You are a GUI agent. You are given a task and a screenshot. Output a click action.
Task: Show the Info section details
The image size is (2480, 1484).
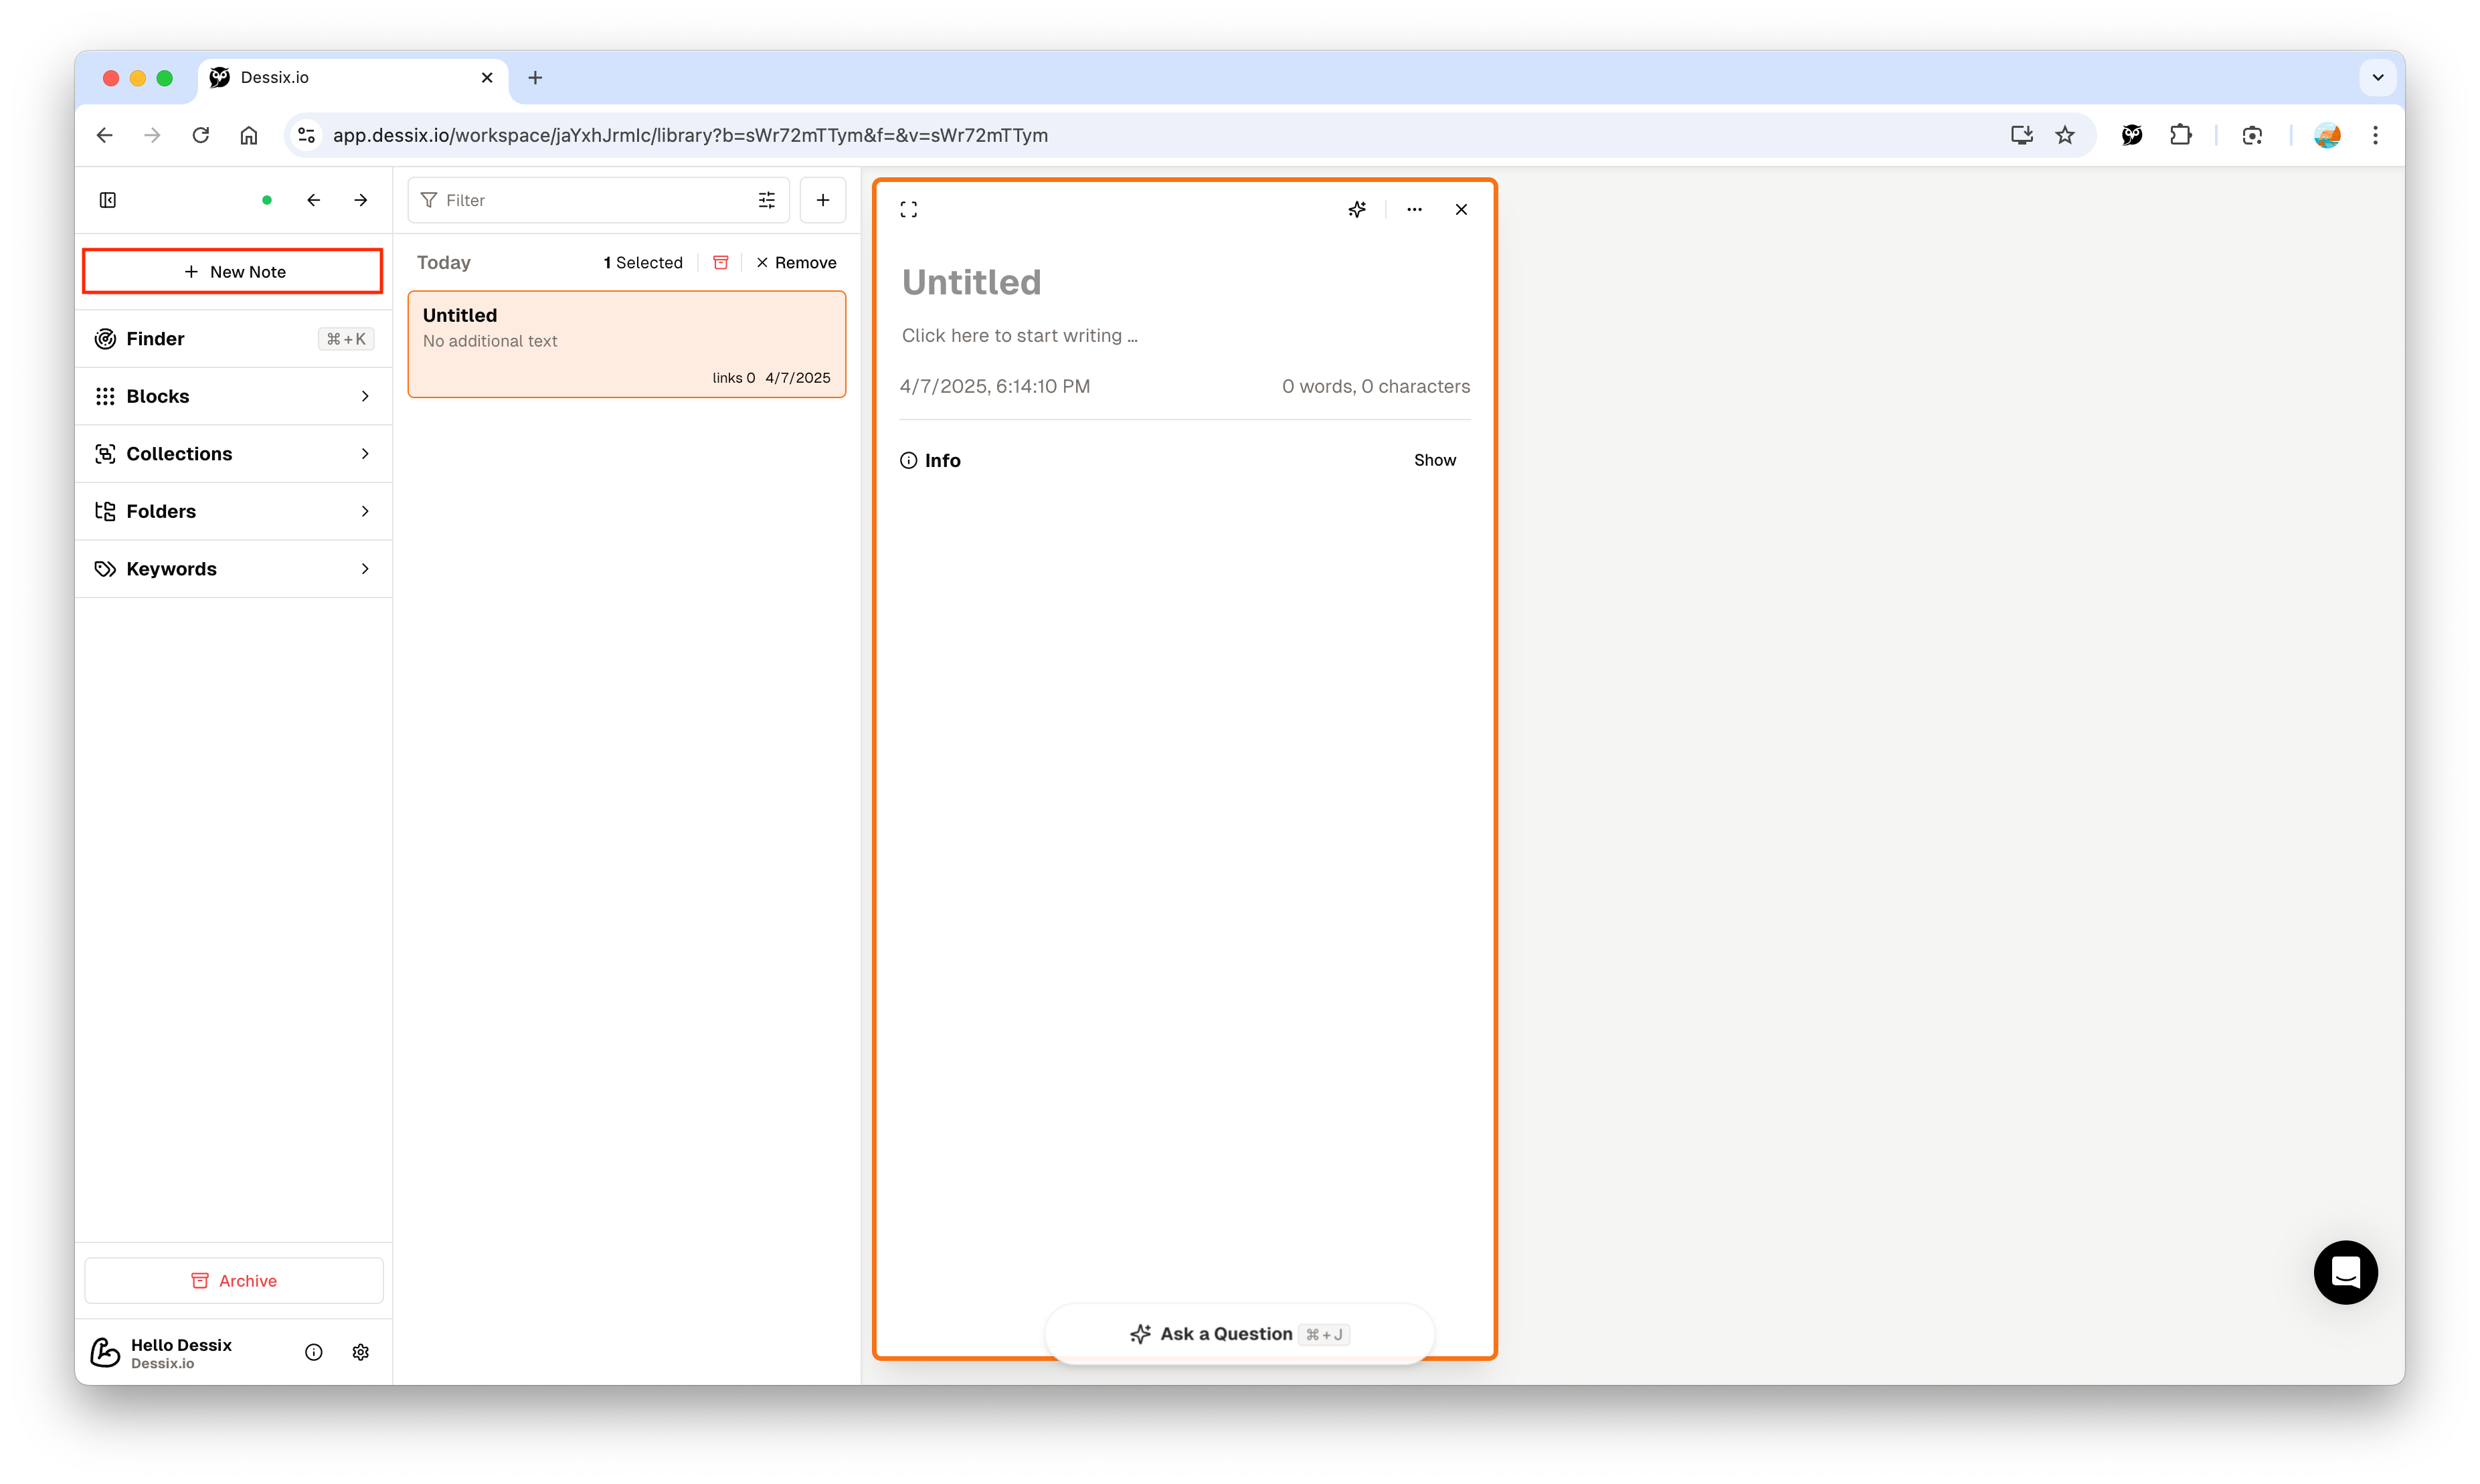tap(1434, 460)
